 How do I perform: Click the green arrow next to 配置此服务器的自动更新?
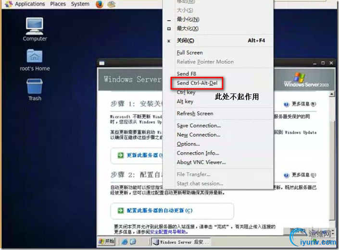121,210
